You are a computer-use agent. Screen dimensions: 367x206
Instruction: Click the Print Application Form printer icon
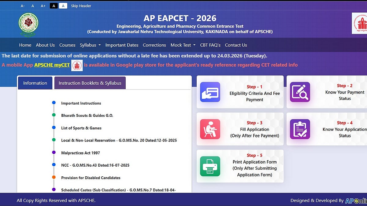tap(210, 166)
